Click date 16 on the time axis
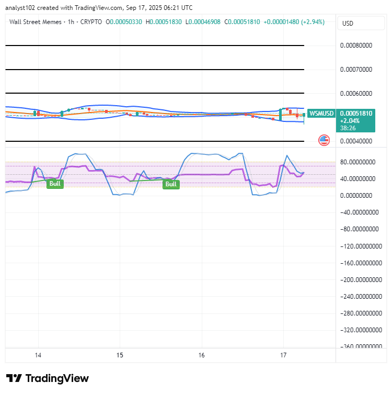Image resolution: width=392 pixels, height=394 pixels. click(202, 355)
